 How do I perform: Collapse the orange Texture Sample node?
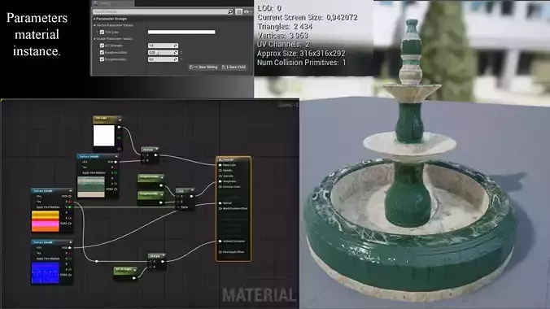click(x=71, y=190)
